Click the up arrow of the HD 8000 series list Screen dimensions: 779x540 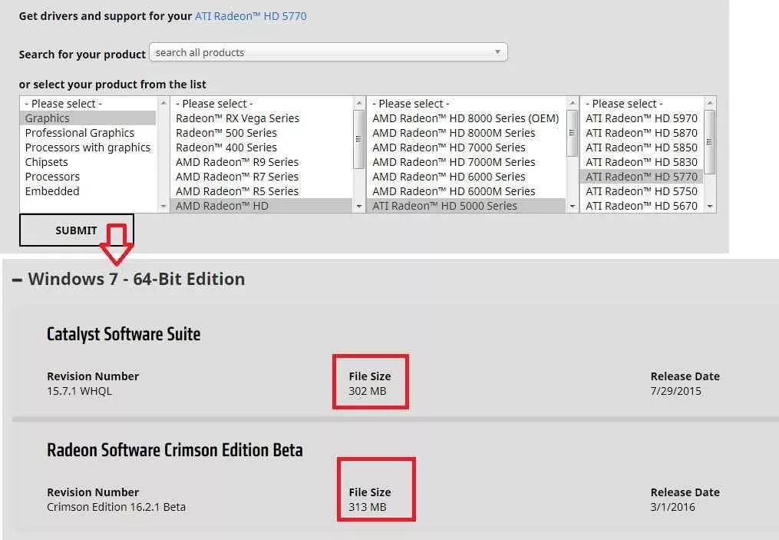pos(573,103)
